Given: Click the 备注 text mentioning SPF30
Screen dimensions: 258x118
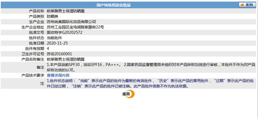Looking at the screenshot, I should pyautogui.click(x=151, y=67).
